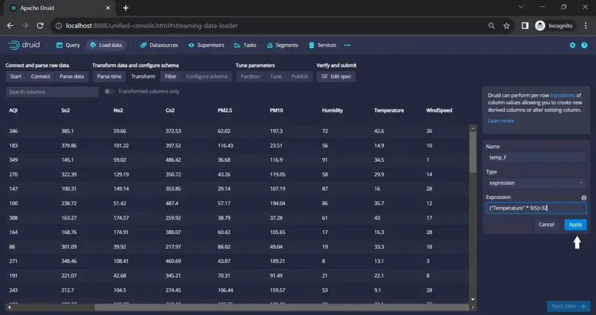Open the Partition step
Viewport: 596px width, 315px height.
250,76
